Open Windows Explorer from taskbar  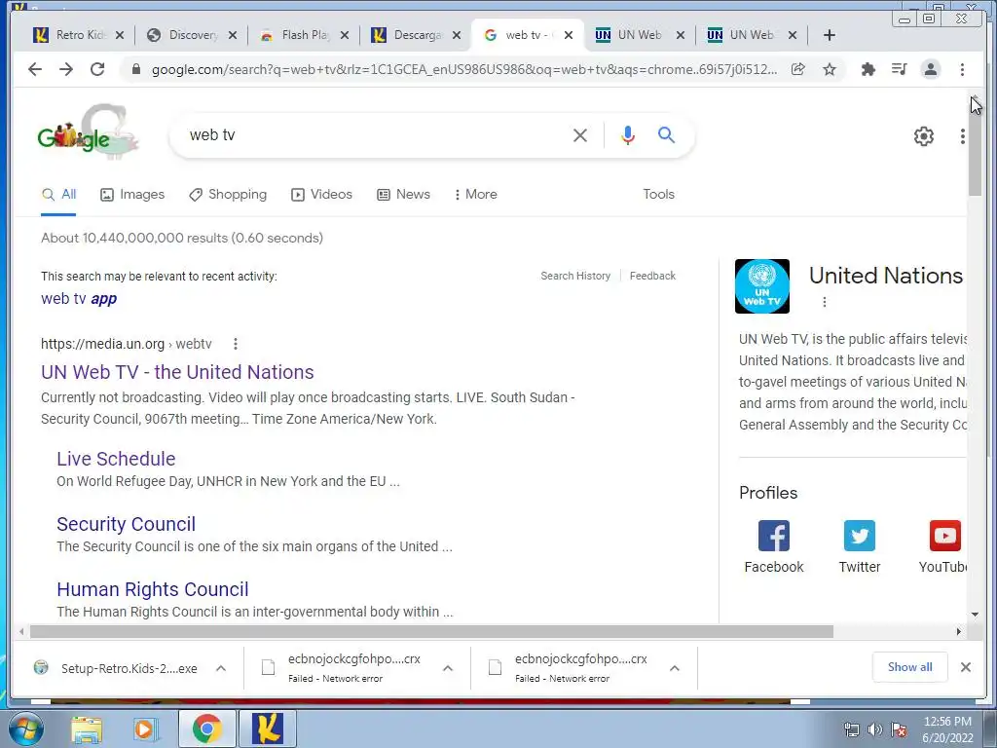point(87,729)
